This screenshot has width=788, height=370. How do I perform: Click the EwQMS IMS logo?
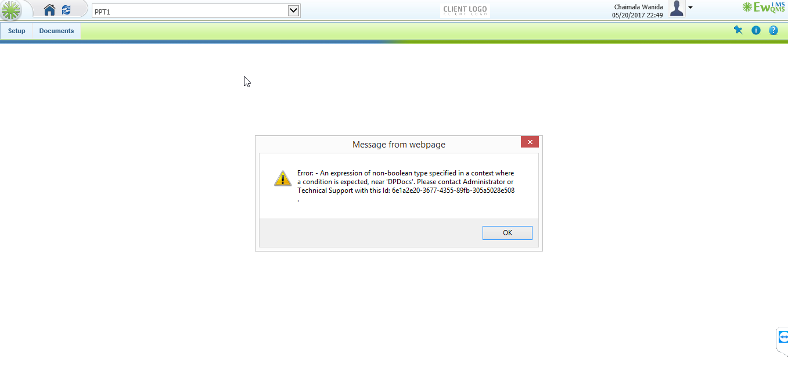point(764,8)
